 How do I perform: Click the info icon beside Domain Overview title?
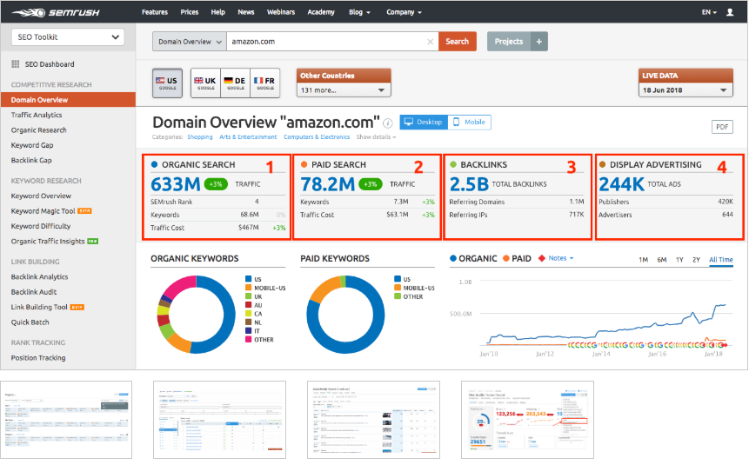(388, 123)
